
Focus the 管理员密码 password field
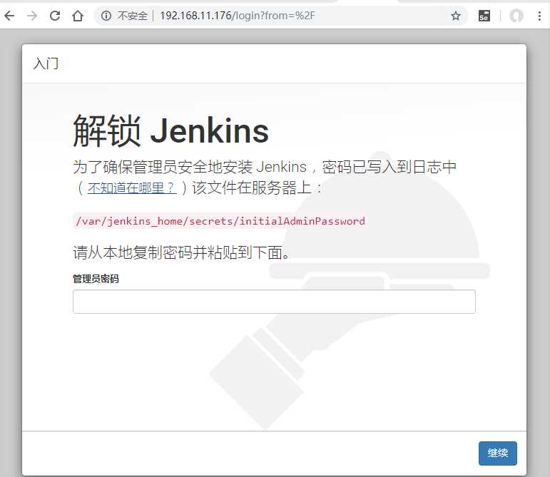[274, 302]
